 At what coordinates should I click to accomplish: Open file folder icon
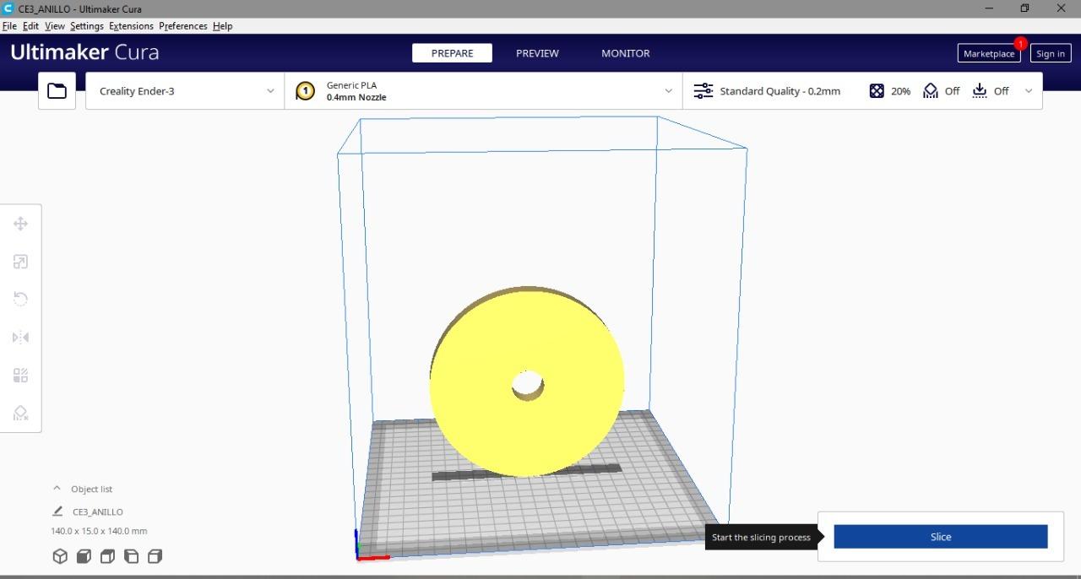(57, 91)
